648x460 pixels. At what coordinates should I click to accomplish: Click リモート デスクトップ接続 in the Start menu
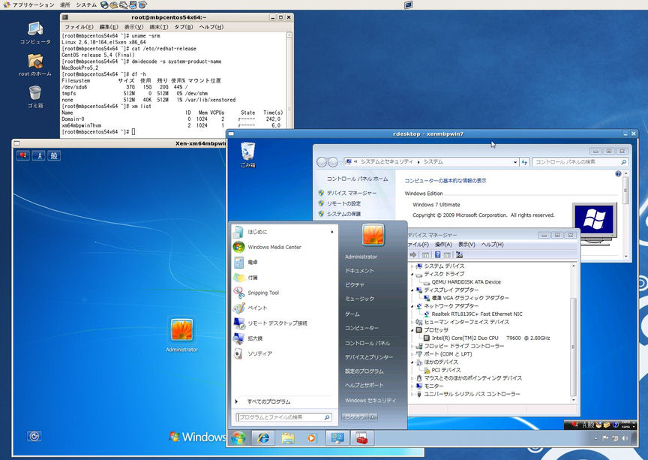point(277,323)
